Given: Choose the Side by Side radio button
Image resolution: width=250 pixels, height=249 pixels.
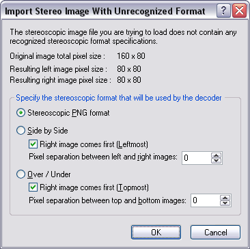Looking at the screenshot, I should (20, 131).
